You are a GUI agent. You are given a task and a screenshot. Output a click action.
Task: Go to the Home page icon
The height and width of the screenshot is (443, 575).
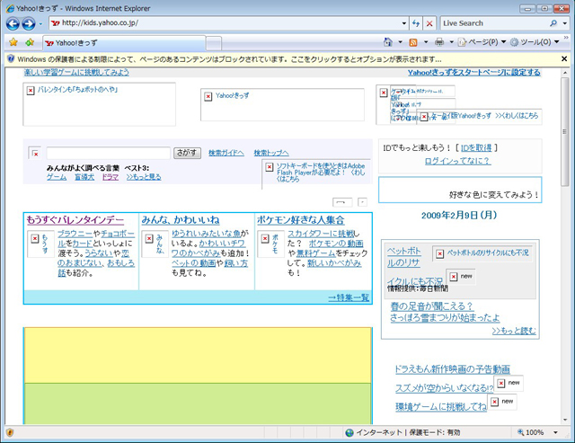(388, 42)
